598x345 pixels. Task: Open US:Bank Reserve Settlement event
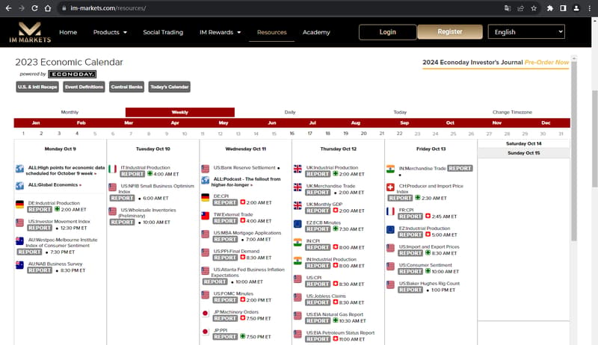(x=244, y=167)
